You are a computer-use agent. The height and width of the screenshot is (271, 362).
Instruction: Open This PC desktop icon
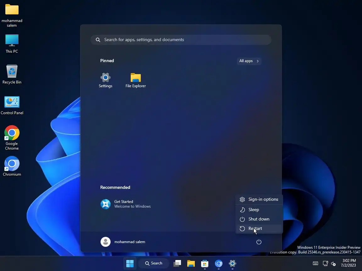click(x=12, y=44)
